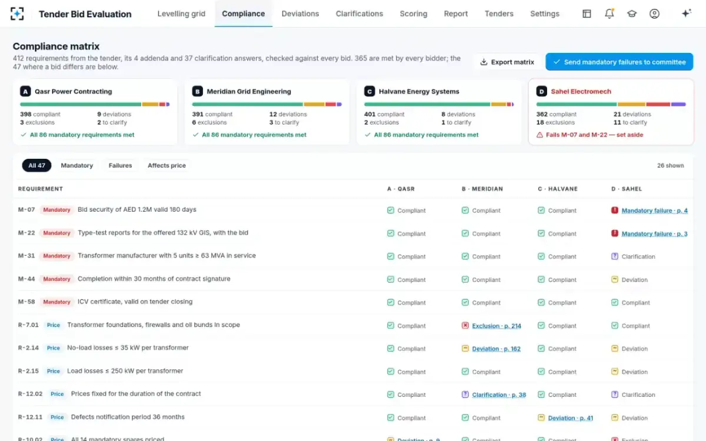Click Qasr compliant check icon in row M-07
Screen dimensions: 706x441
391,210
